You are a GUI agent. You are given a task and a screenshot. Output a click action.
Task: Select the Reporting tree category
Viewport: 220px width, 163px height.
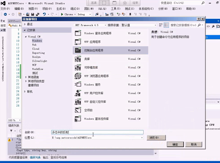click(x=39, y=53)
